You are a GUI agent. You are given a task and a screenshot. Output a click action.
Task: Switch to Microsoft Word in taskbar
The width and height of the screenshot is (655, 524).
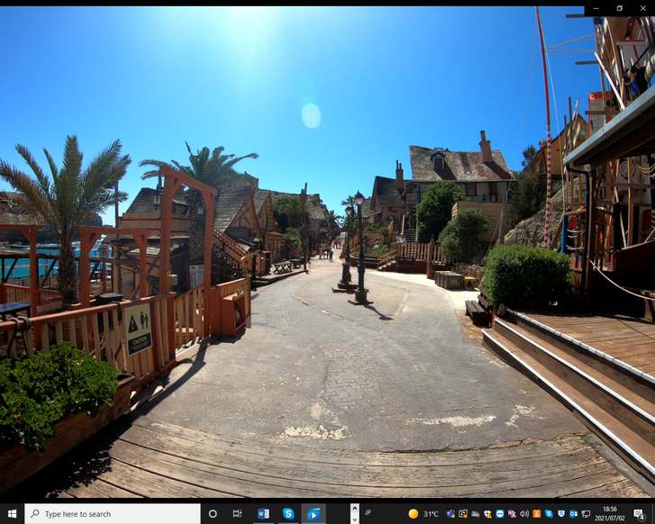(x=263, y=514)
